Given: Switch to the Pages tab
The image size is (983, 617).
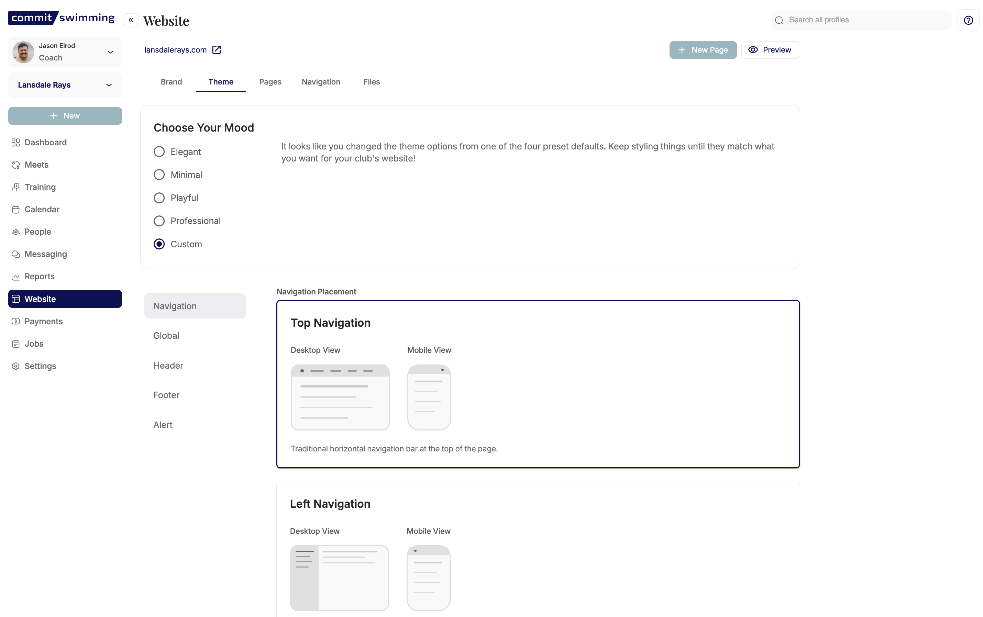Looking at the screenshot, I should tap(270, 82).
